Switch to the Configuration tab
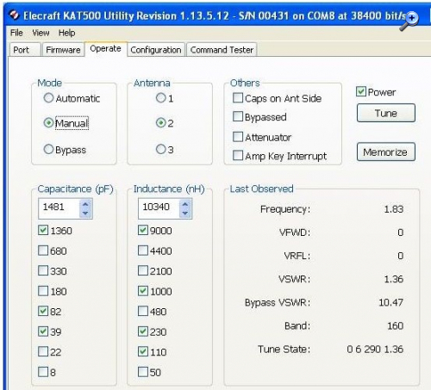This screenshot has height=390, width=431. (156, 50)
